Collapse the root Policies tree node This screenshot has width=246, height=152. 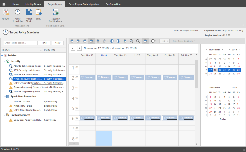tap(2, 55)
